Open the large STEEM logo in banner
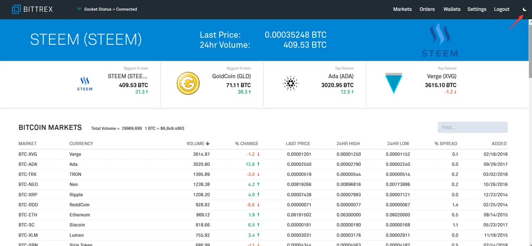Screen dimensions: 532x246 tap(440, 40)
